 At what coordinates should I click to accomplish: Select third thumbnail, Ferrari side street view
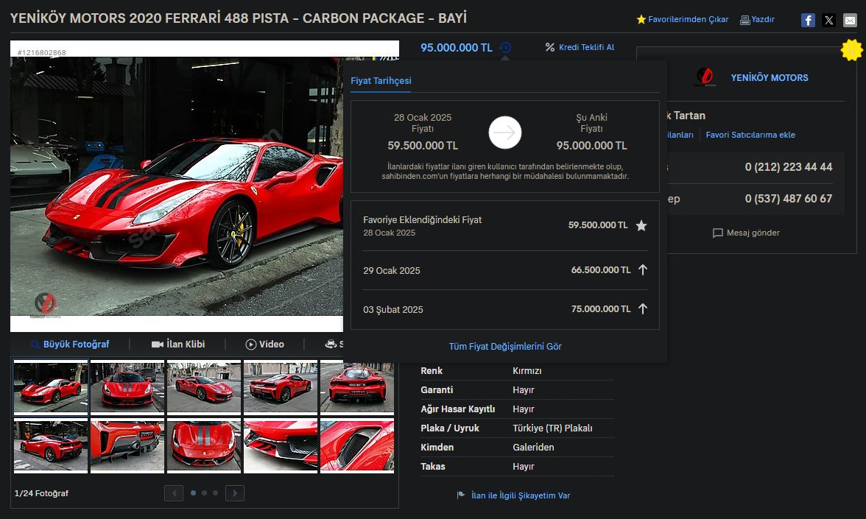(204, 386)
